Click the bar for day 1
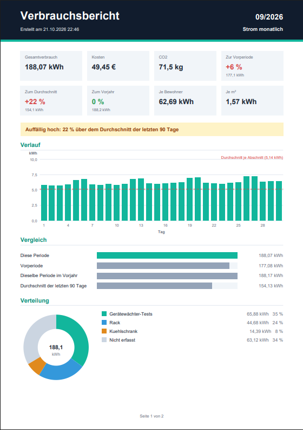The width and height of the screenshot is (303, 430). (44, 203)
